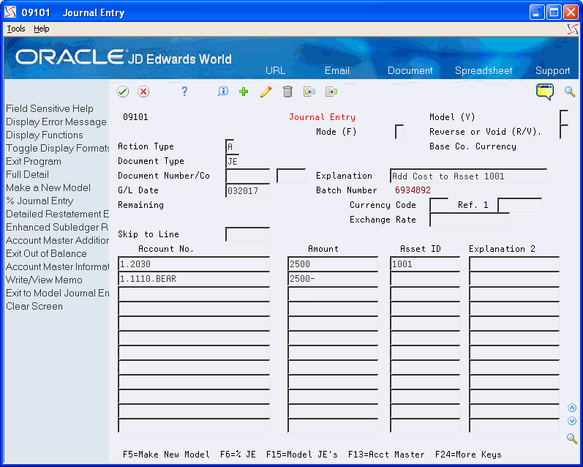583x467 pixels.
Task: Click the green plus Add icon
Action: (x=244, y=91)
